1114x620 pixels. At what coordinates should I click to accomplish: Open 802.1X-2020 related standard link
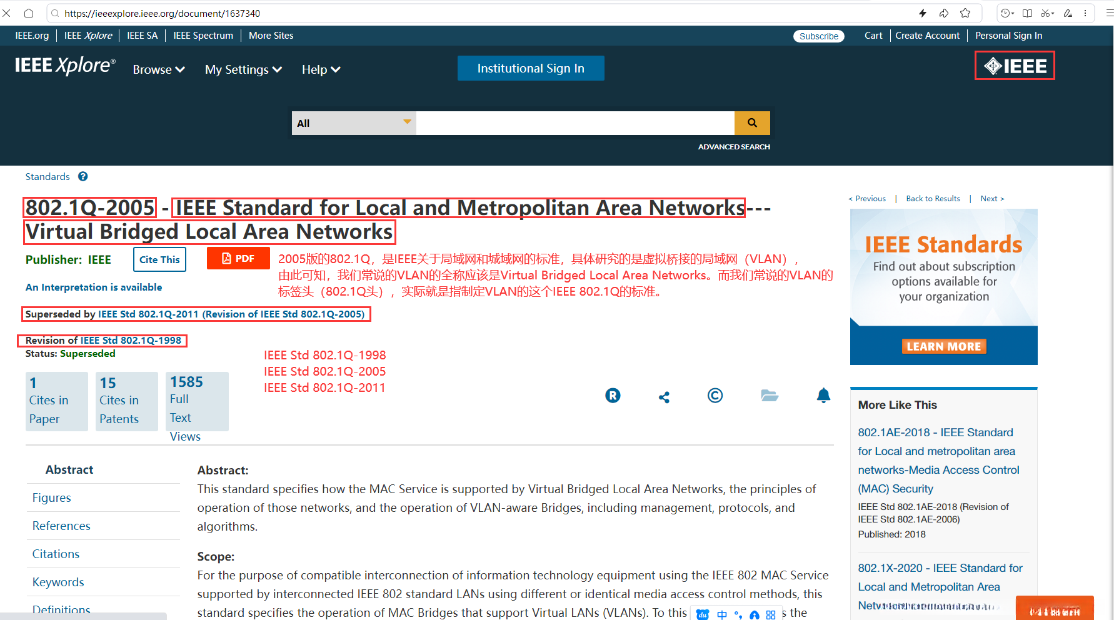pos(940,586)
